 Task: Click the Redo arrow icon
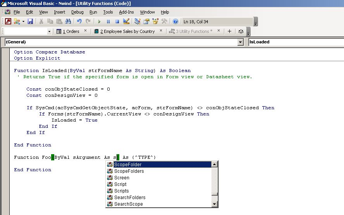88,21
